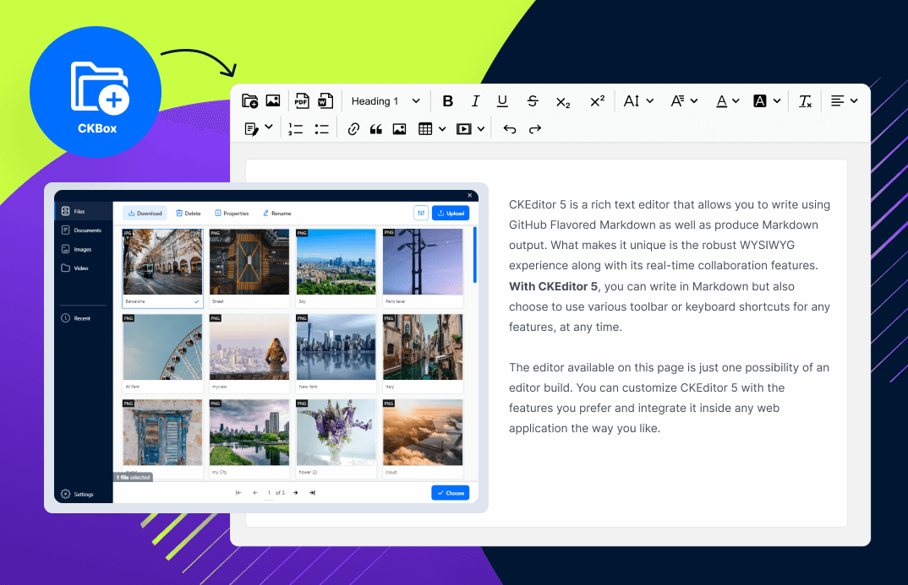Click the redo arrow
Viewport: 908px width, 585px height.
coord(535,129)
